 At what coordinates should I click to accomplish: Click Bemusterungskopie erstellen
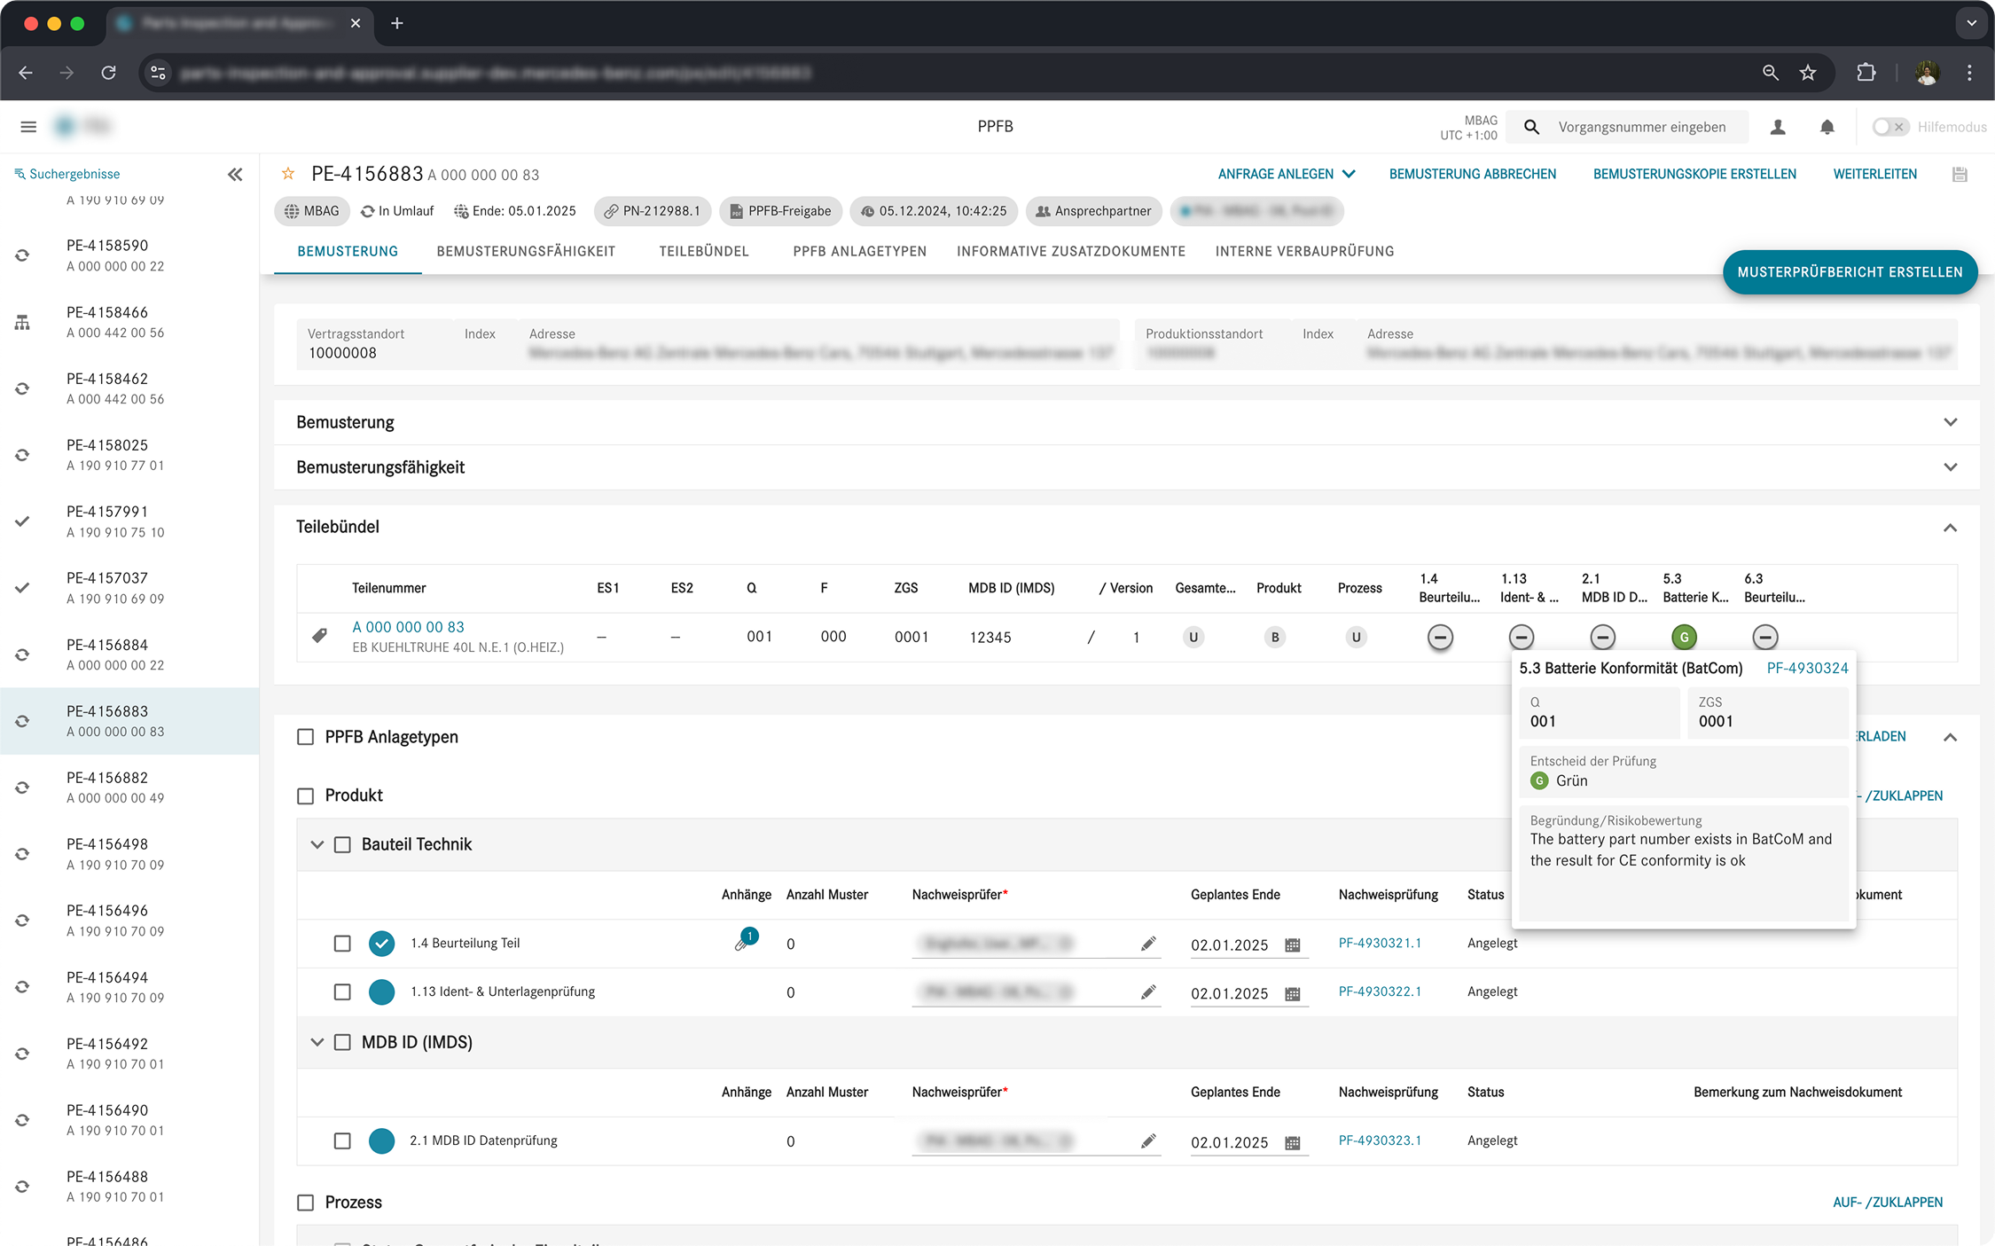click(x=1694, y=174)
